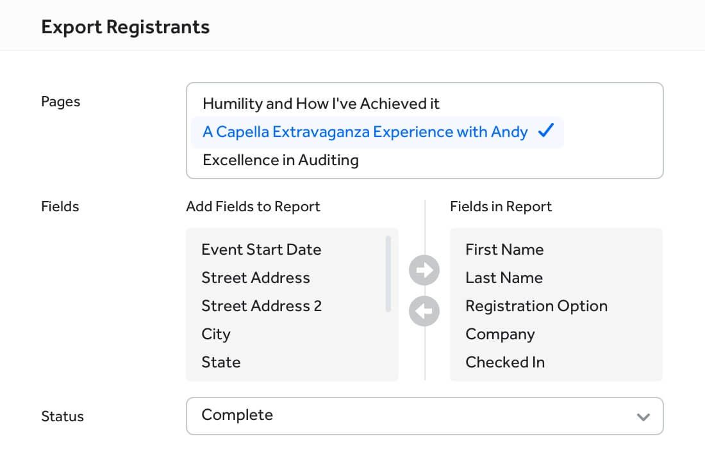705x466 pixels.
Task: Click checkmark beside A Capella Extravaganza
Action: click(x=546, y=131)
